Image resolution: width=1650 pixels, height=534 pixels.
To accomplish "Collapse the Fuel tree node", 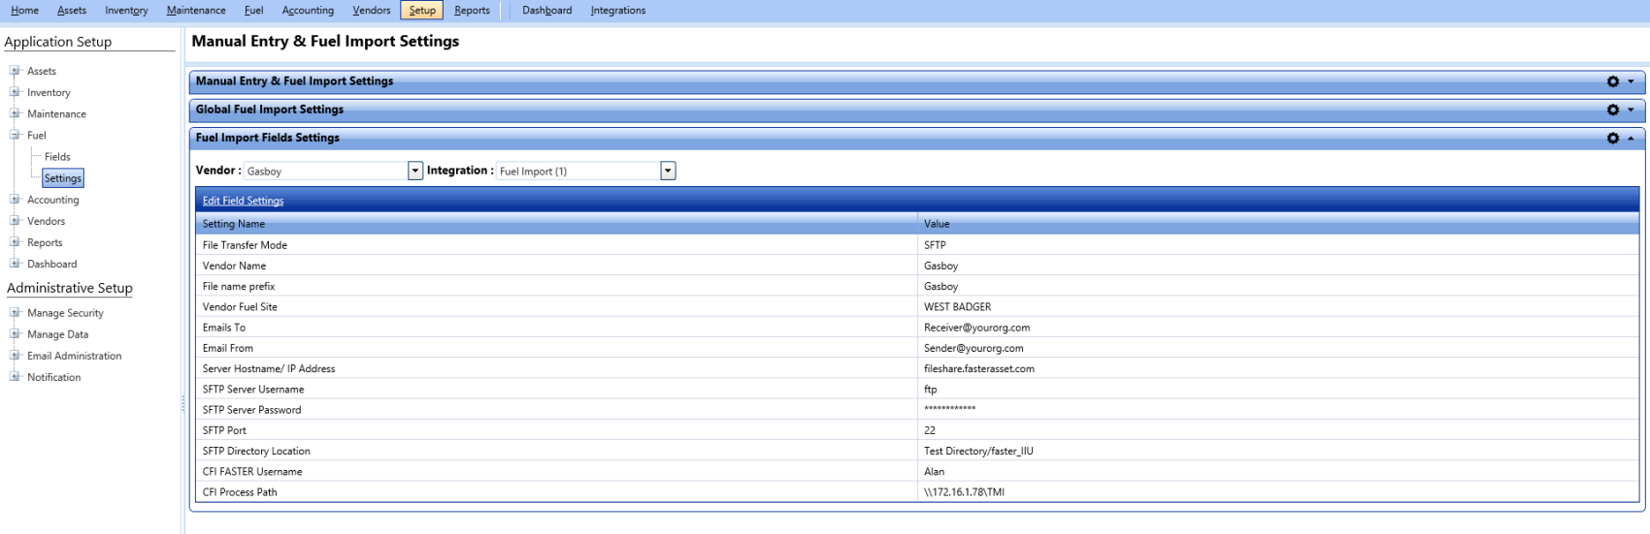I will 15,135.
